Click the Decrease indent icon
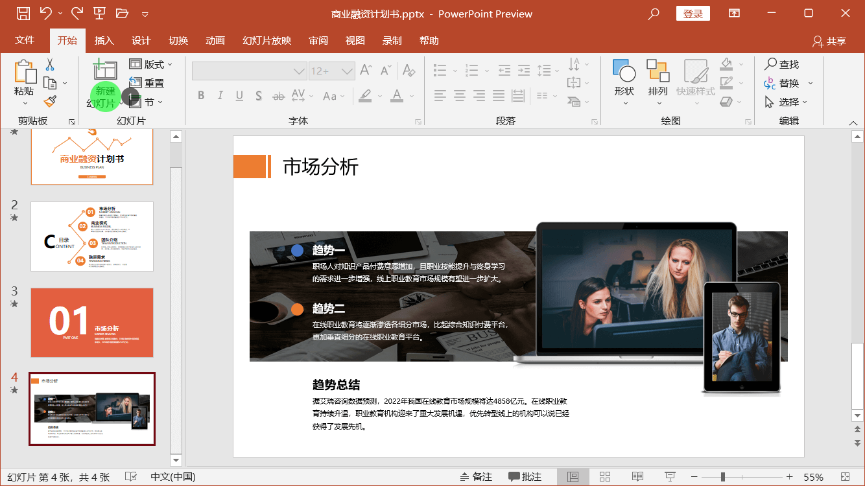The image size is (865, 486). [504, 70]
